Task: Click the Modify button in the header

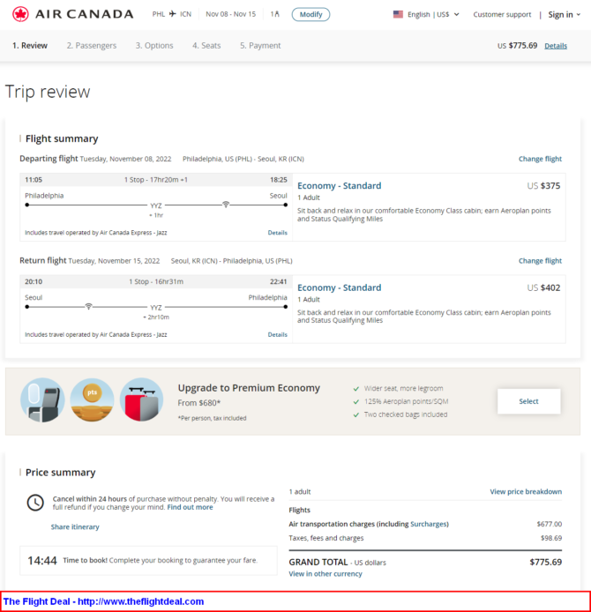Action: pos(310,14)
